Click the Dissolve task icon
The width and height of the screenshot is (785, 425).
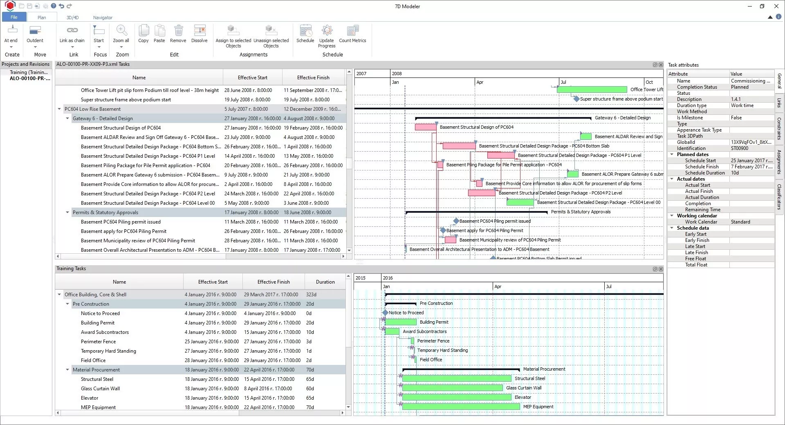[x=200, y=31]
